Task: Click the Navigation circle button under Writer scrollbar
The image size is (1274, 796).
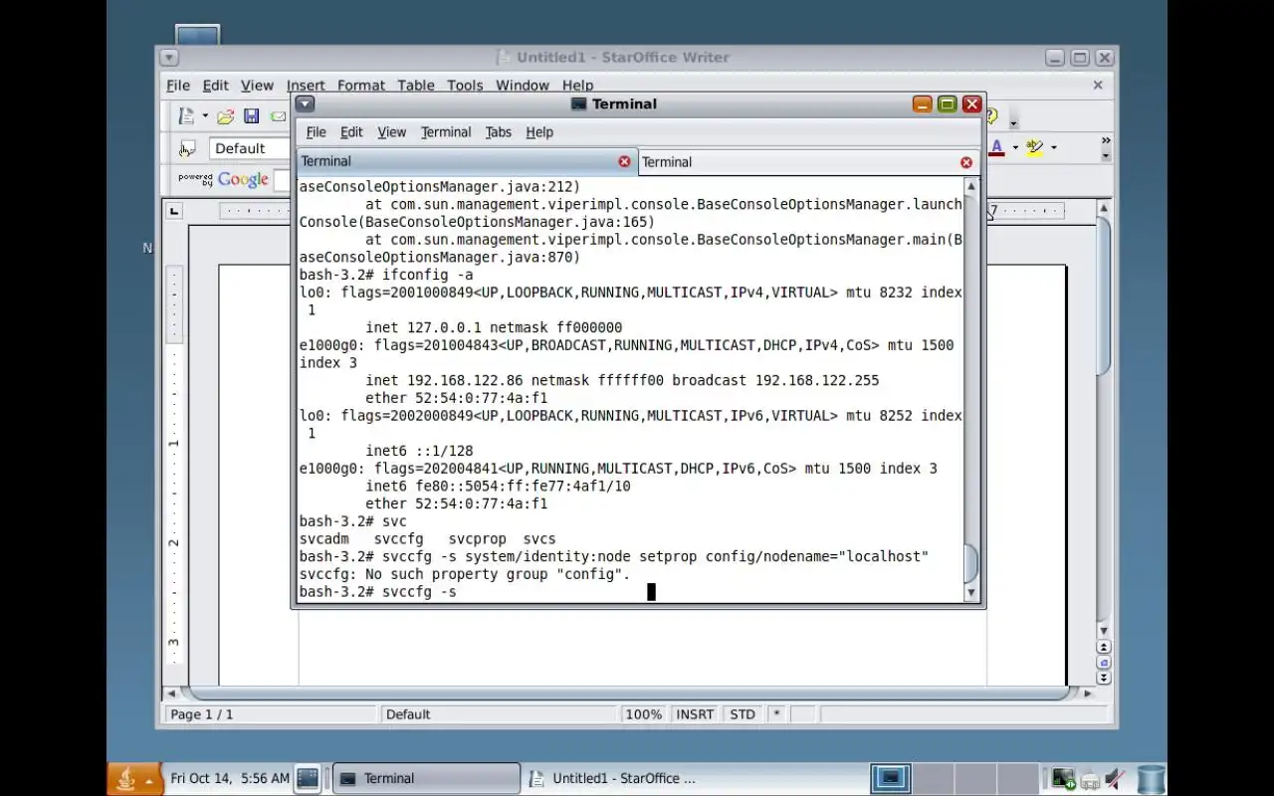Action: 1103,663
